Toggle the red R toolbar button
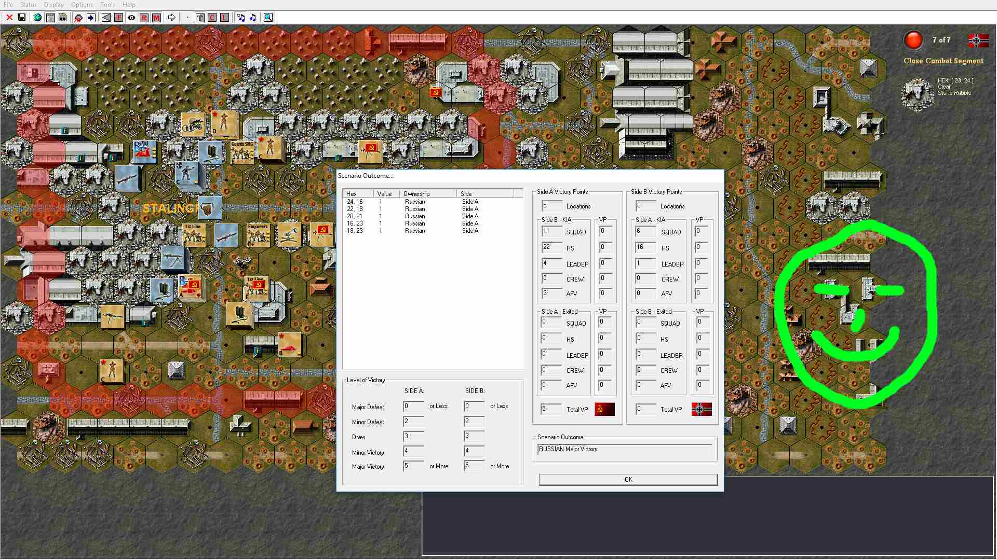 point(144,18)
